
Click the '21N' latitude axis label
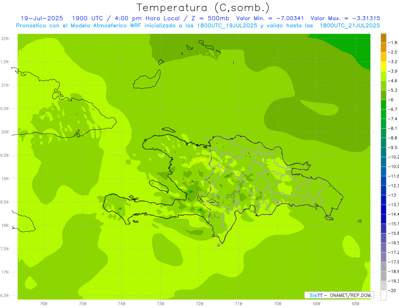click(x=5, y=85)
